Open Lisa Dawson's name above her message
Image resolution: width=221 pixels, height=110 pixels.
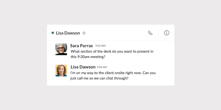(83, 67)
